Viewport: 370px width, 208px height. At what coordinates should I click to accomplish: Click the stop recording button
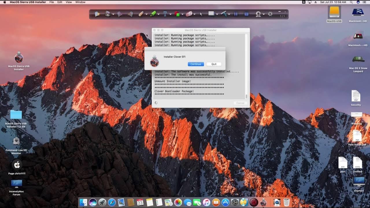click(x=246, y=14)
